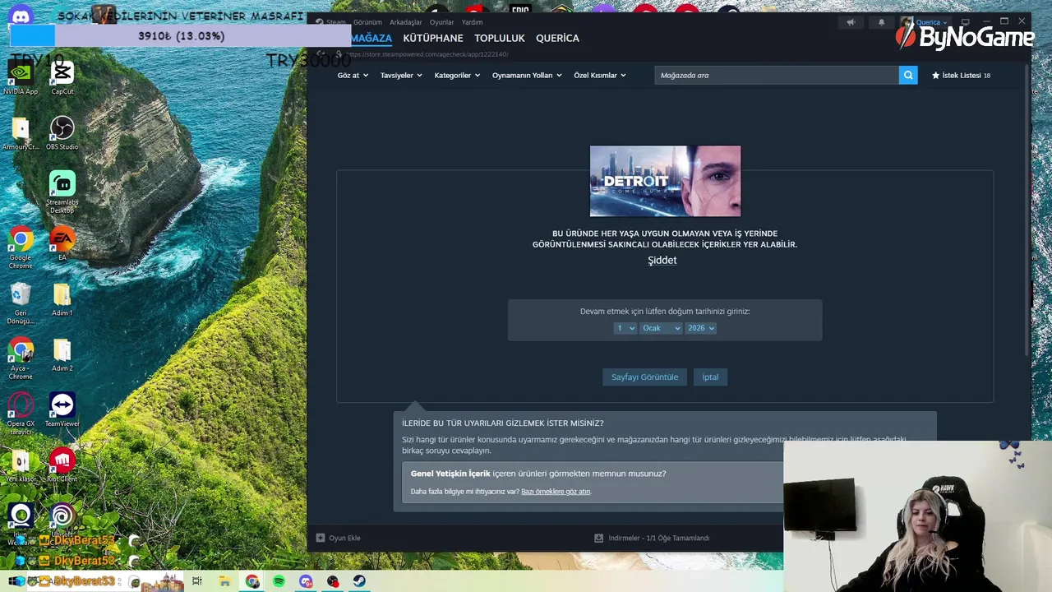The image size is (1052, 592).
Task: Open OBS recording app on taskbar
Action: point(333,581)
